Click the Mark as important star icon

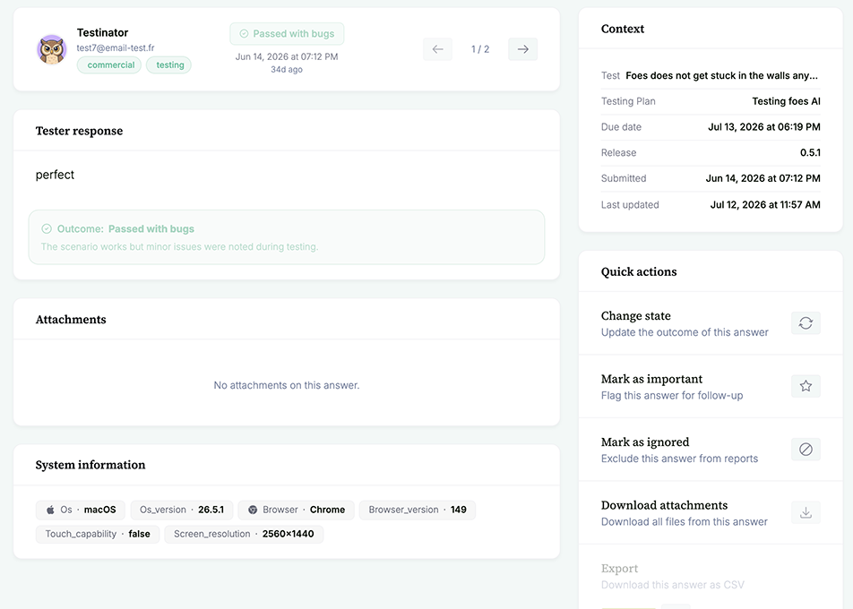(x=806, y=386)
